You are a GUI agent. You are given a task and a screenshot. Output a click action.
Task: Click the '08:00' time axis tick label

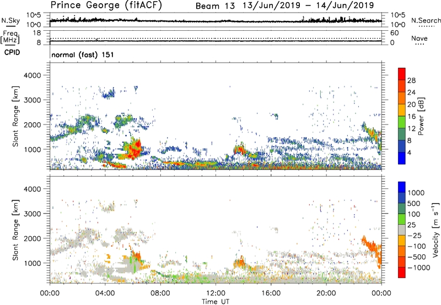pyautogui.click(x=160, y=293)
